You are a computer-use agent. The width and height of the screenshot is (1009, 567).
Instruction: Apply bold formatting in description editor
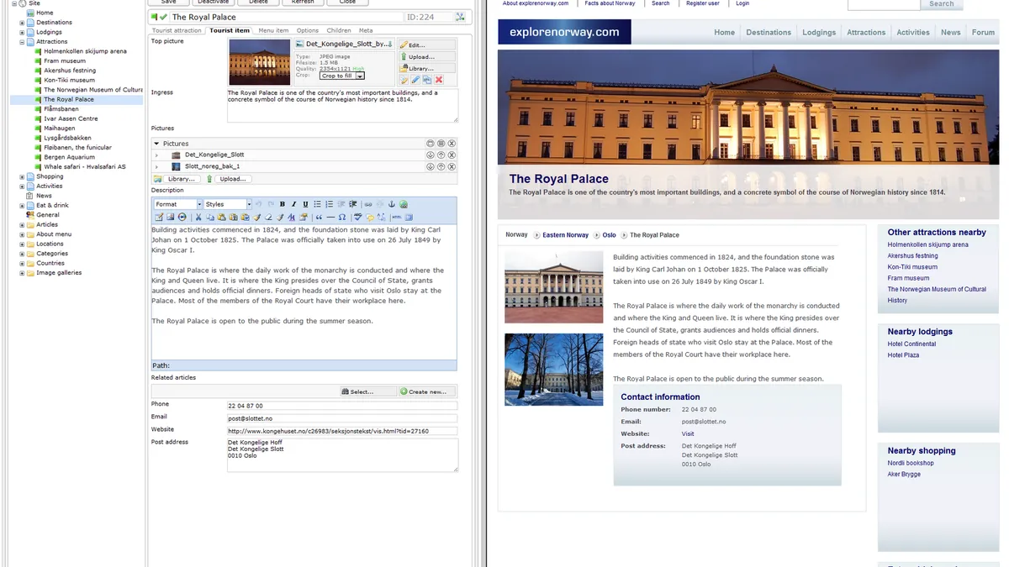point(282,204)
